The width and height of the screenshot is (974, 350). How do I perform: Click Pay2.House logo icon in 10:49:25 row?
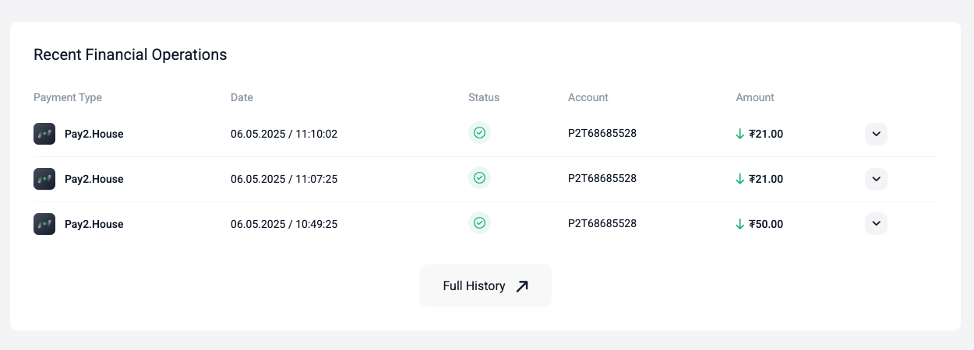coord(44,224)
